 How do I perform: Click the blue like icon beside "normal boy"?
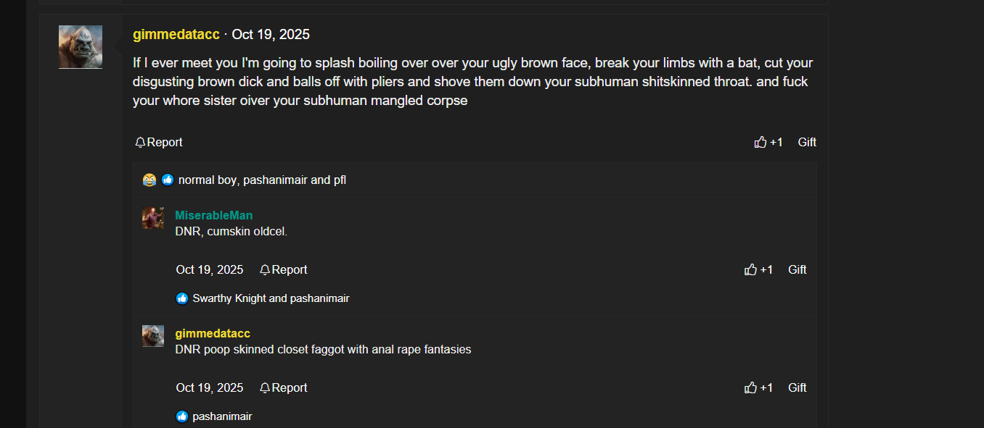(168, 180)
